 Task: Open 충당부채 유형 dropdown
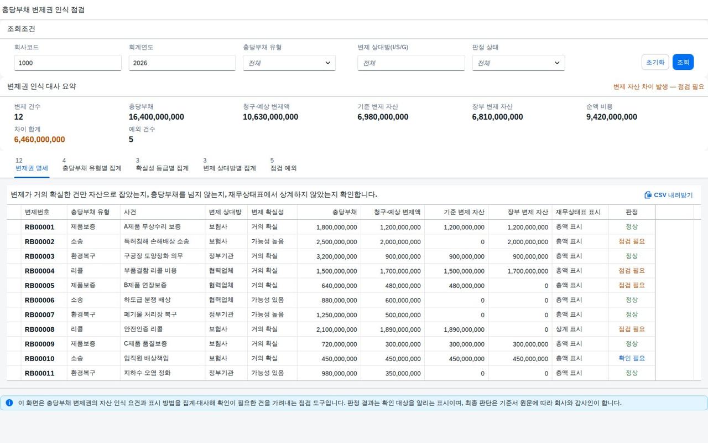[289, 63]
